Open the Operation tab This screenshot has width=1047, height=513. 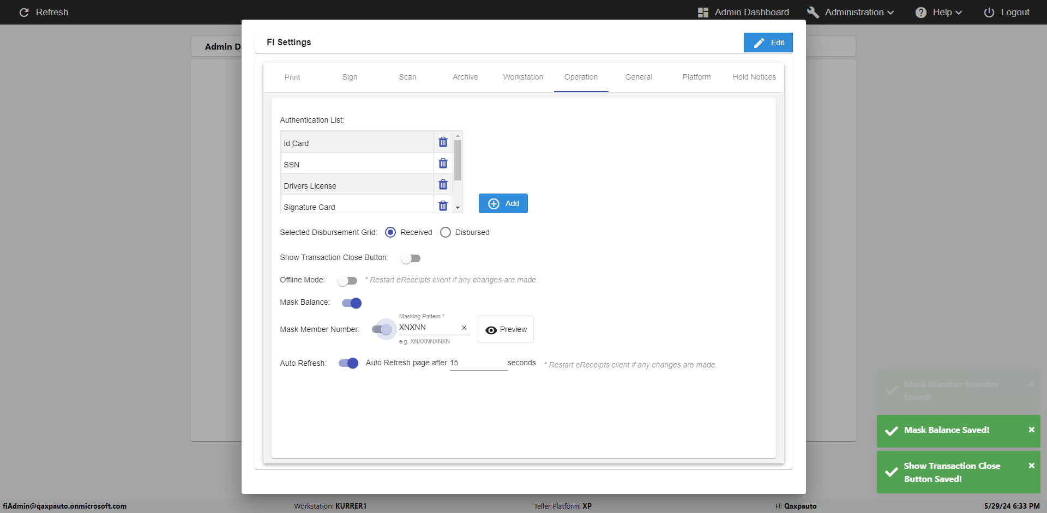pos(581,77)
